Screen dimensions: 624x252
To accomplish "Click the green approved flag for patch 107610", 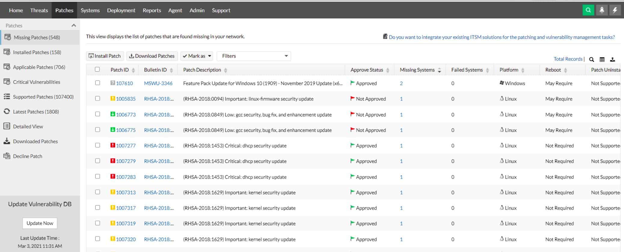I will (352, 83).
